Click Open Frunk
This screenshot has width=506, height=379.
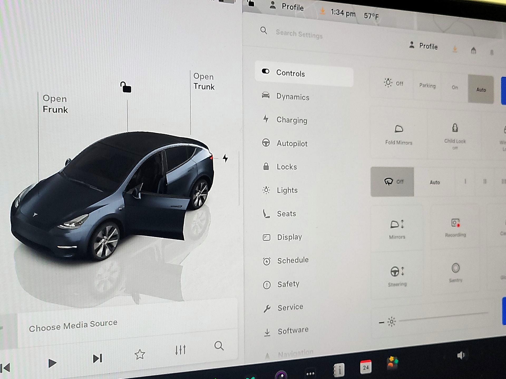click(55, 104)
